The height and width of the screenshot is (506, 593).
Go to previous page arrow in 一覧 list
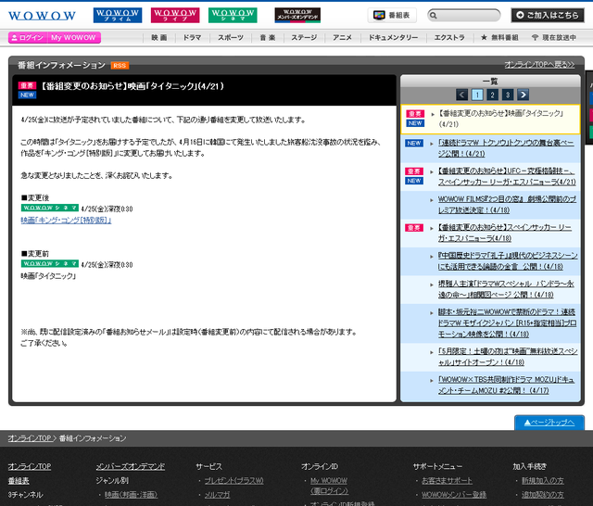[x=462, y=95]
